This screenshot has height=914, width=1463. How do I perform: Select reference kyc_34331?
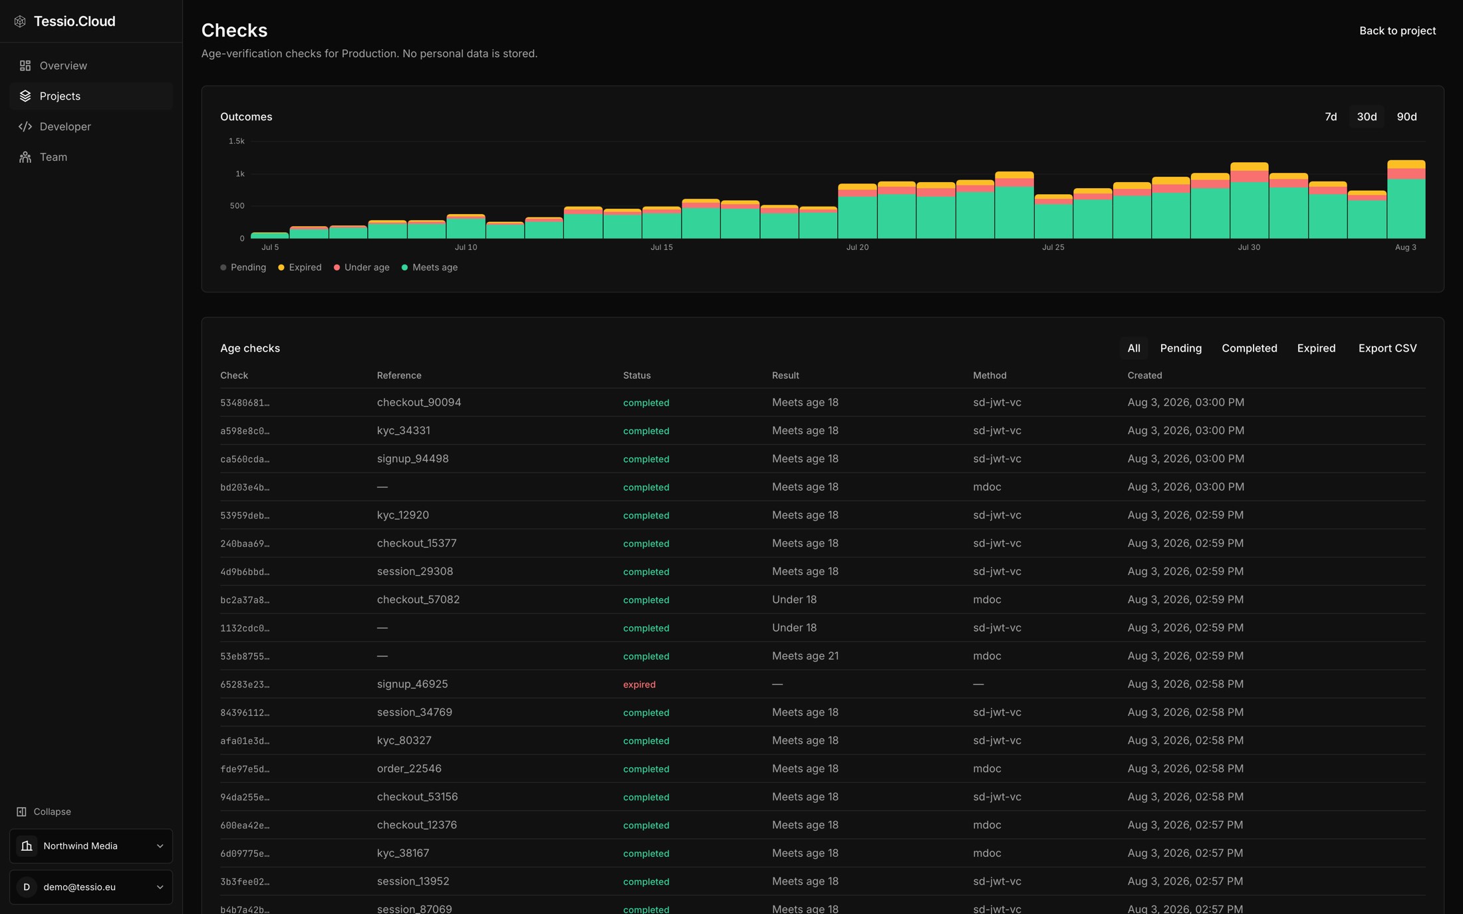403,431
